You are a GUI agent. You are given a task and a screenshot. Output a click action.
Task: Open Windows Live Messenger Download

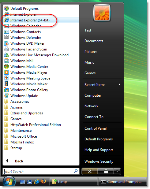pos(41,55)
